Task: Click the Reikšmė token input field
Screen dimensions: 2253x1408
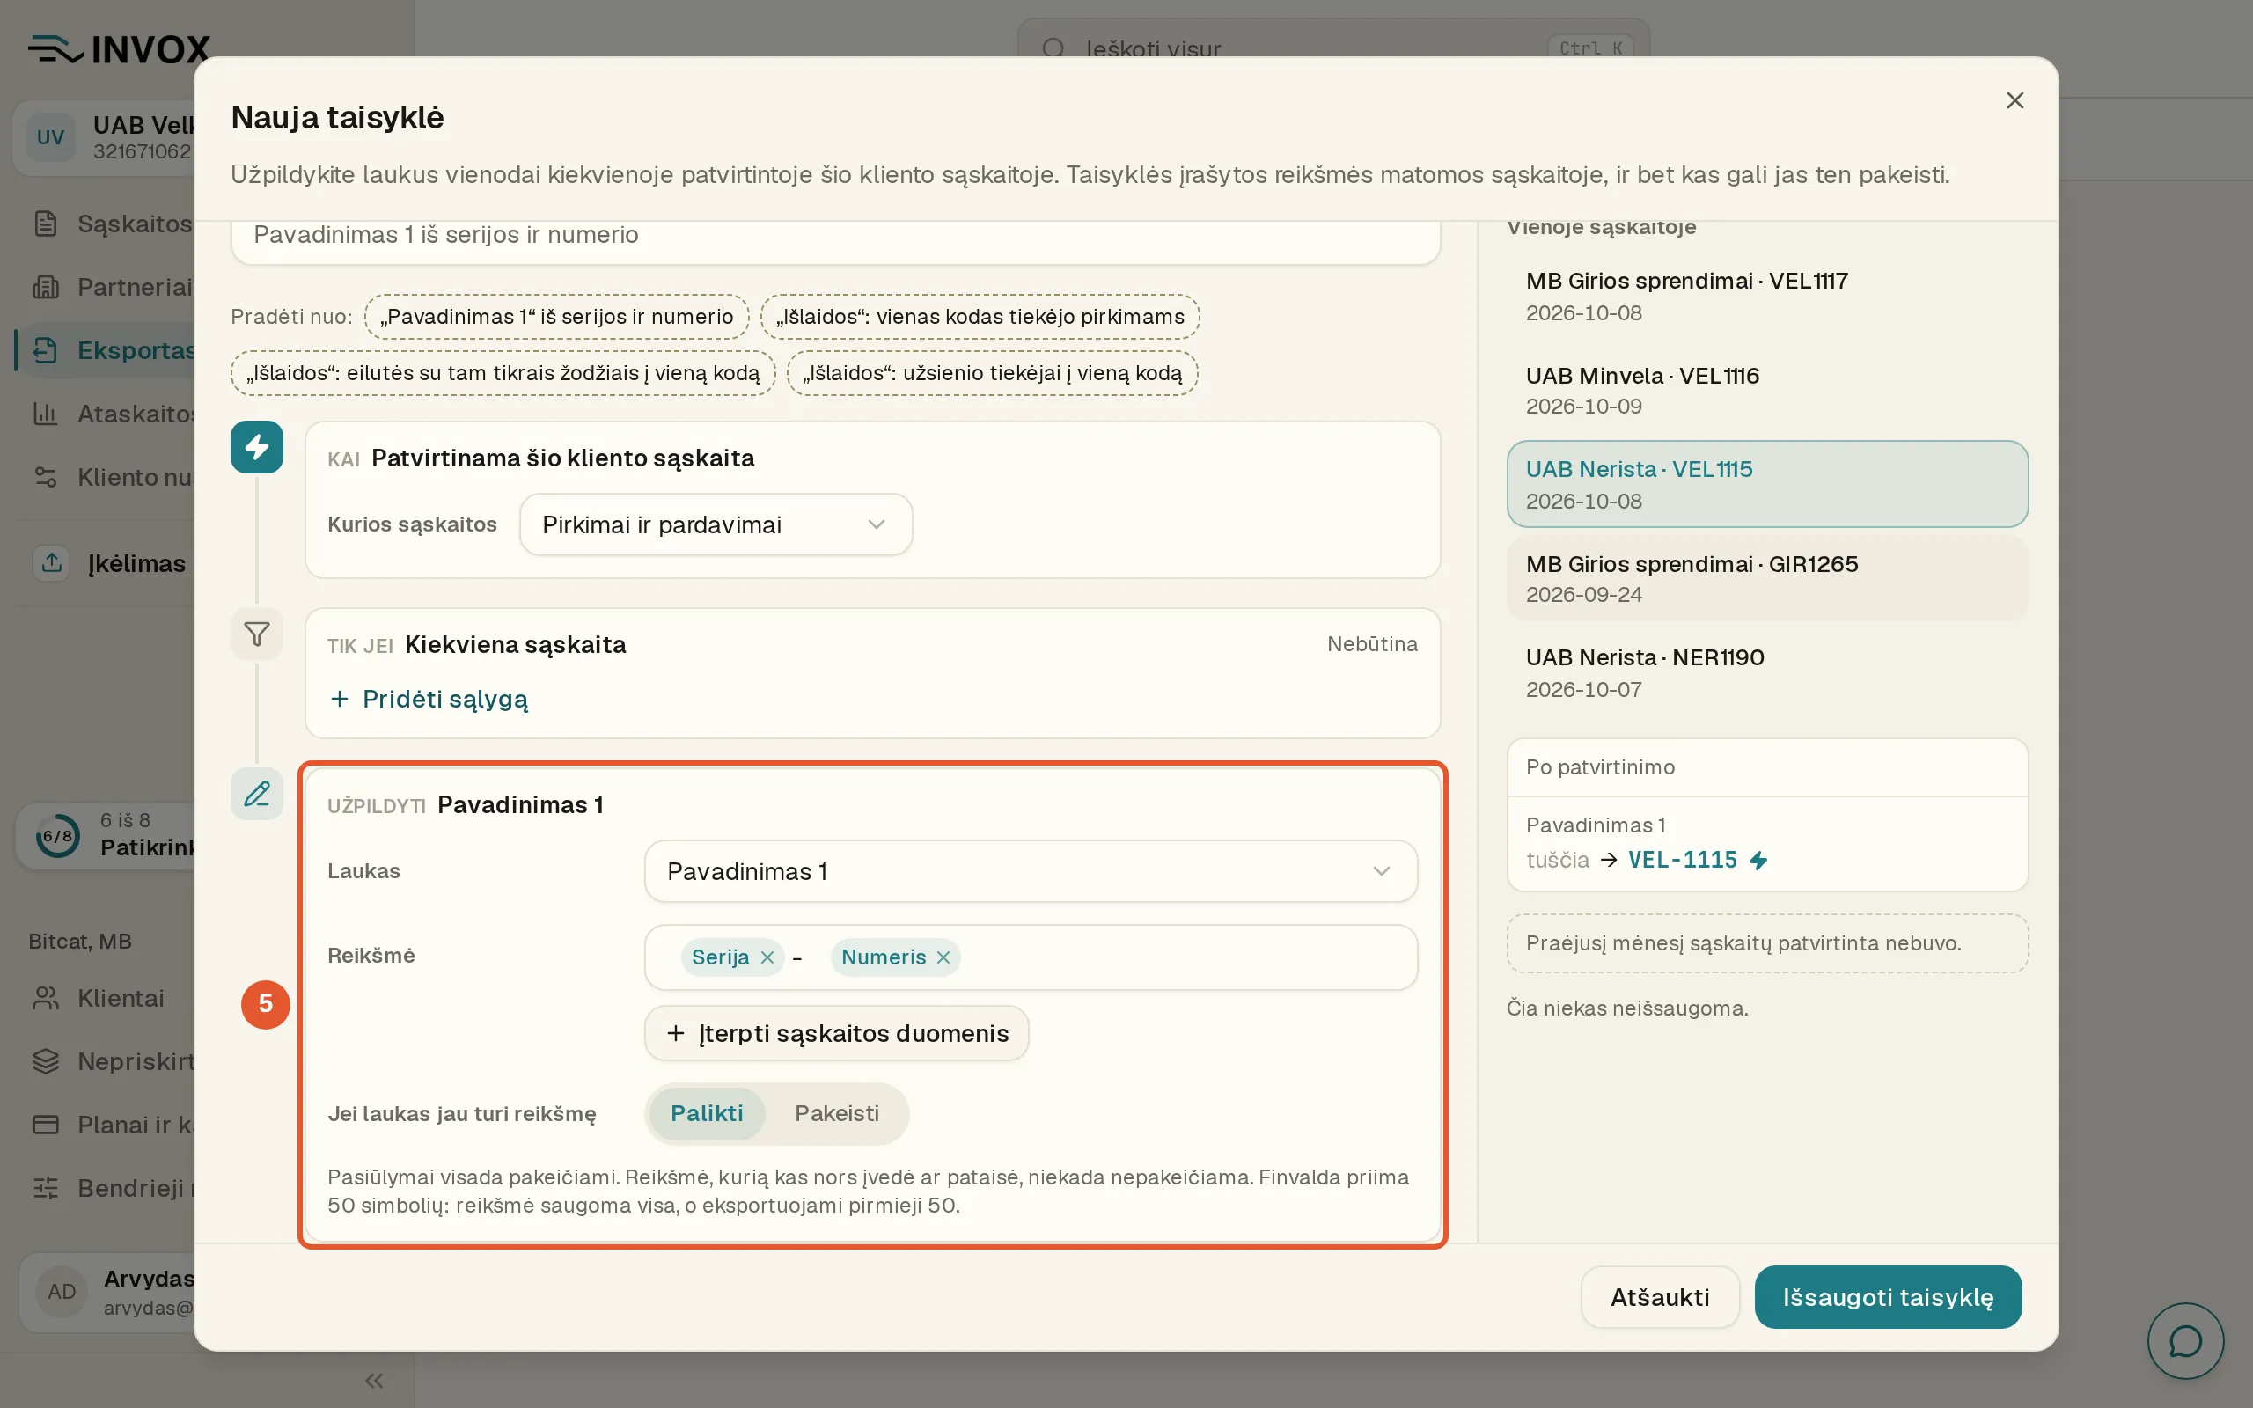Action: click(1031, 957)
